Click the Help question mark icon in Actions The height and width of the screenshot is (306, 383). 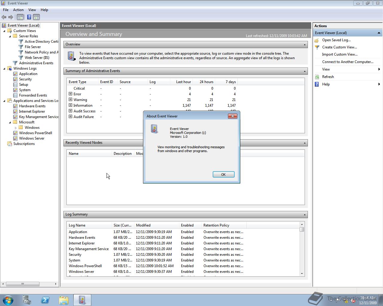click(x=317, y=84)
